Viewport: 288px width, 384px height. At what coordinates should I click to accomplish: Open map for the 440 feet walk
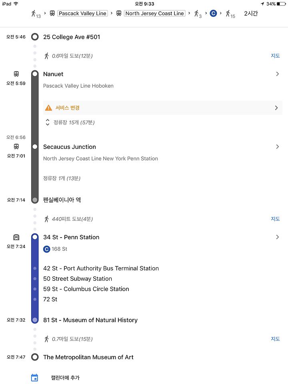[275, 219]
